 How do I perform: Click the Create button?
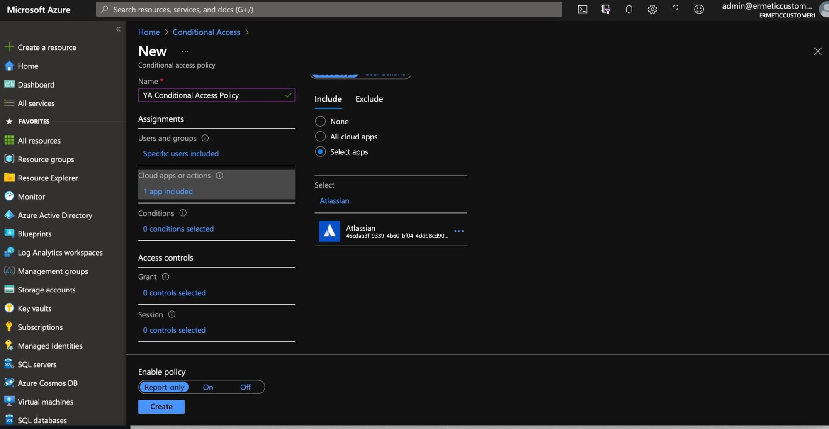(x=161, y=407)
